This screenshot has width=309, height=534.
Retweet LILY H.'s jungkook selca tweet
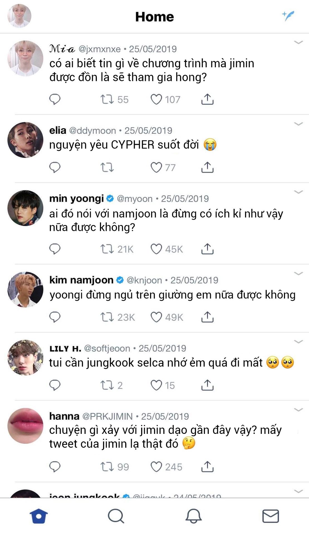pos(107,385)
